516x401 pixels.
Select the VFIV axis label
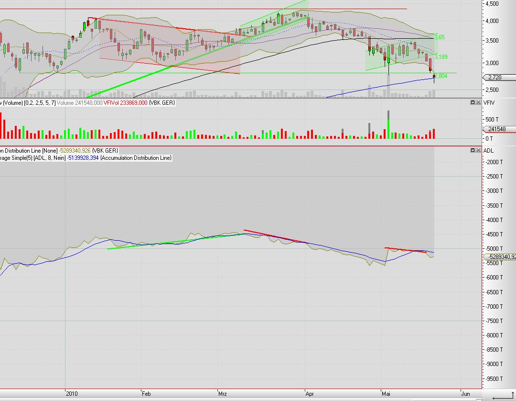(x=489, y=103)
